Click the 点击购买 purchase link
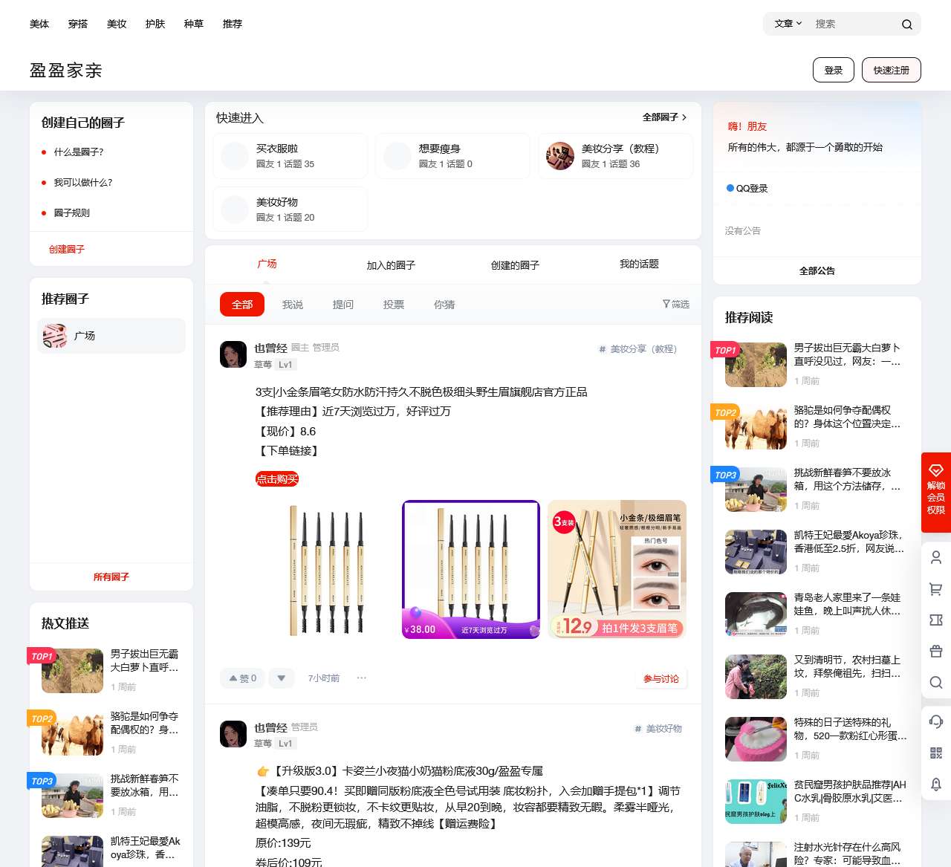This screenshot has height=867, width=951. pyautogui.click(x=276, y=479)
